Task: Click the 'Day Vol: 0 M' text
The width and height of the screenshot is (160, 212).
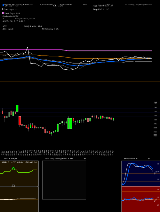Action: click(100, 9)
